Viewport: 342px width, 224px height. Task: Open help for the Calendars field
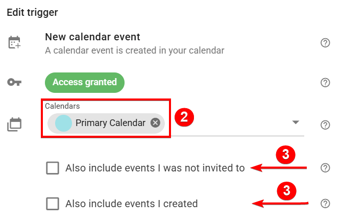(325, 125)
